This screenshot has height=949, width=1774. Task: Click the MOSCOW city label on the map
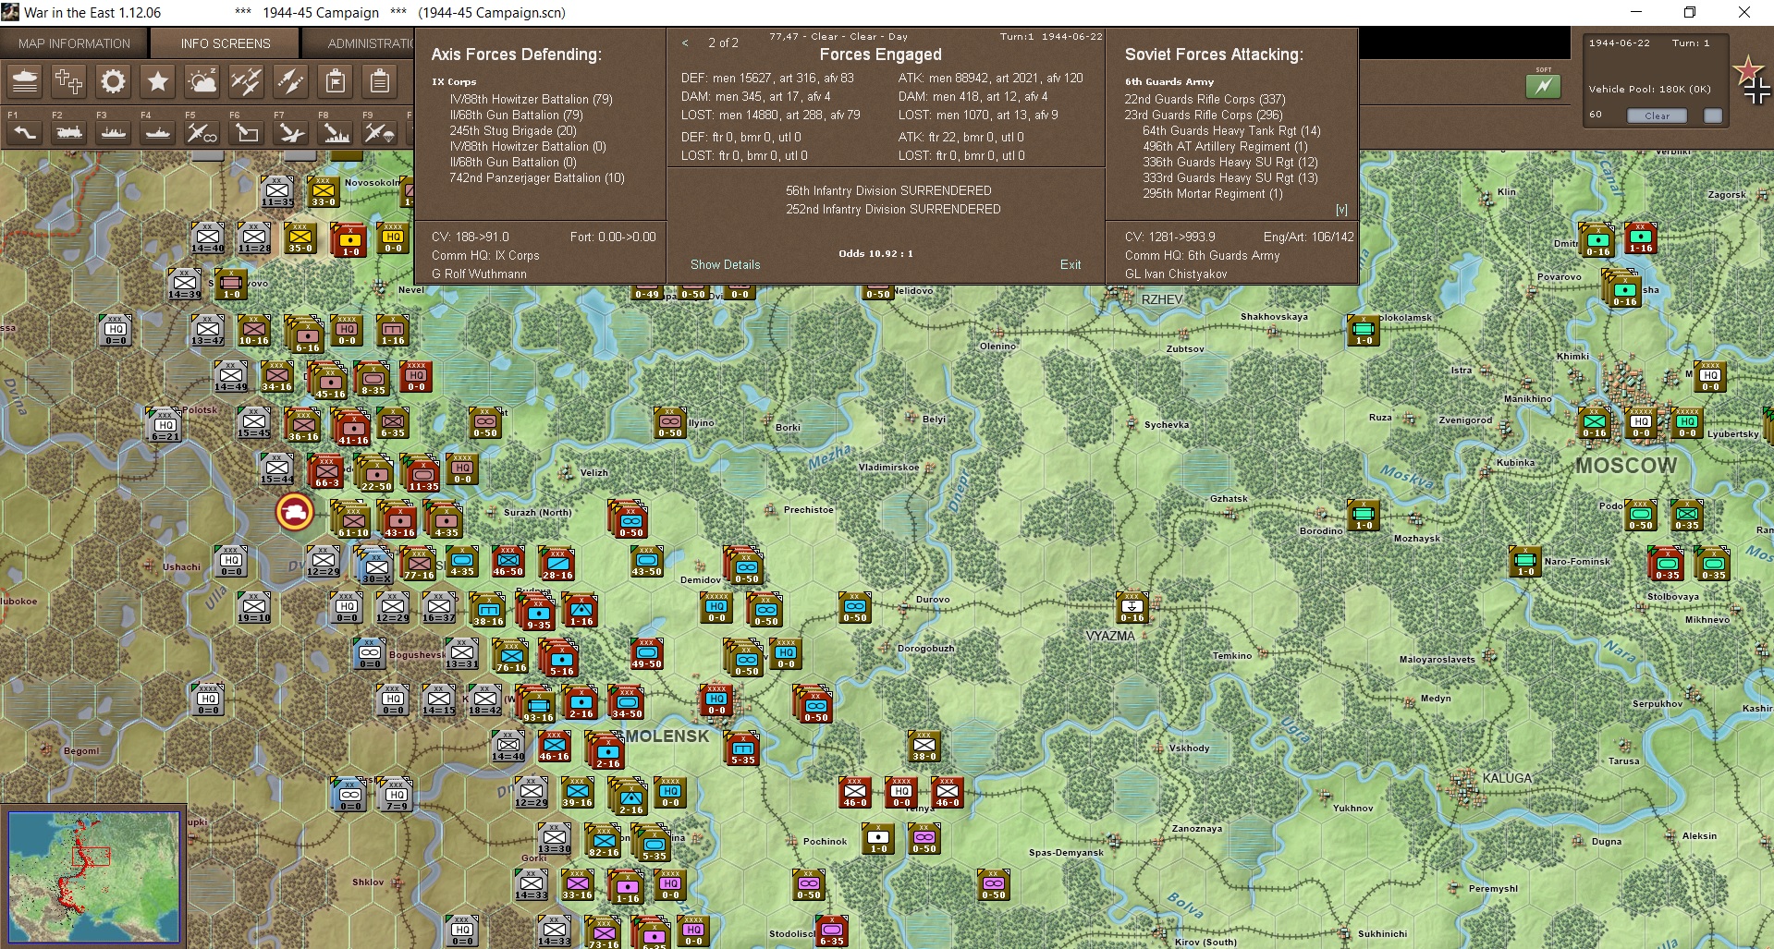point(1626,466)
